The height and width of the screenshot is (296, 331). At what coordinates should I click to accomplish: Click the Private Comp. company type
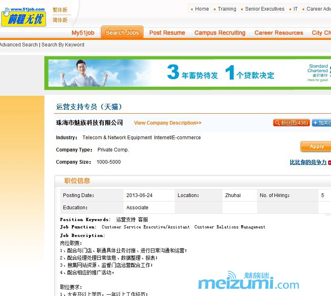tap(113, 150)
